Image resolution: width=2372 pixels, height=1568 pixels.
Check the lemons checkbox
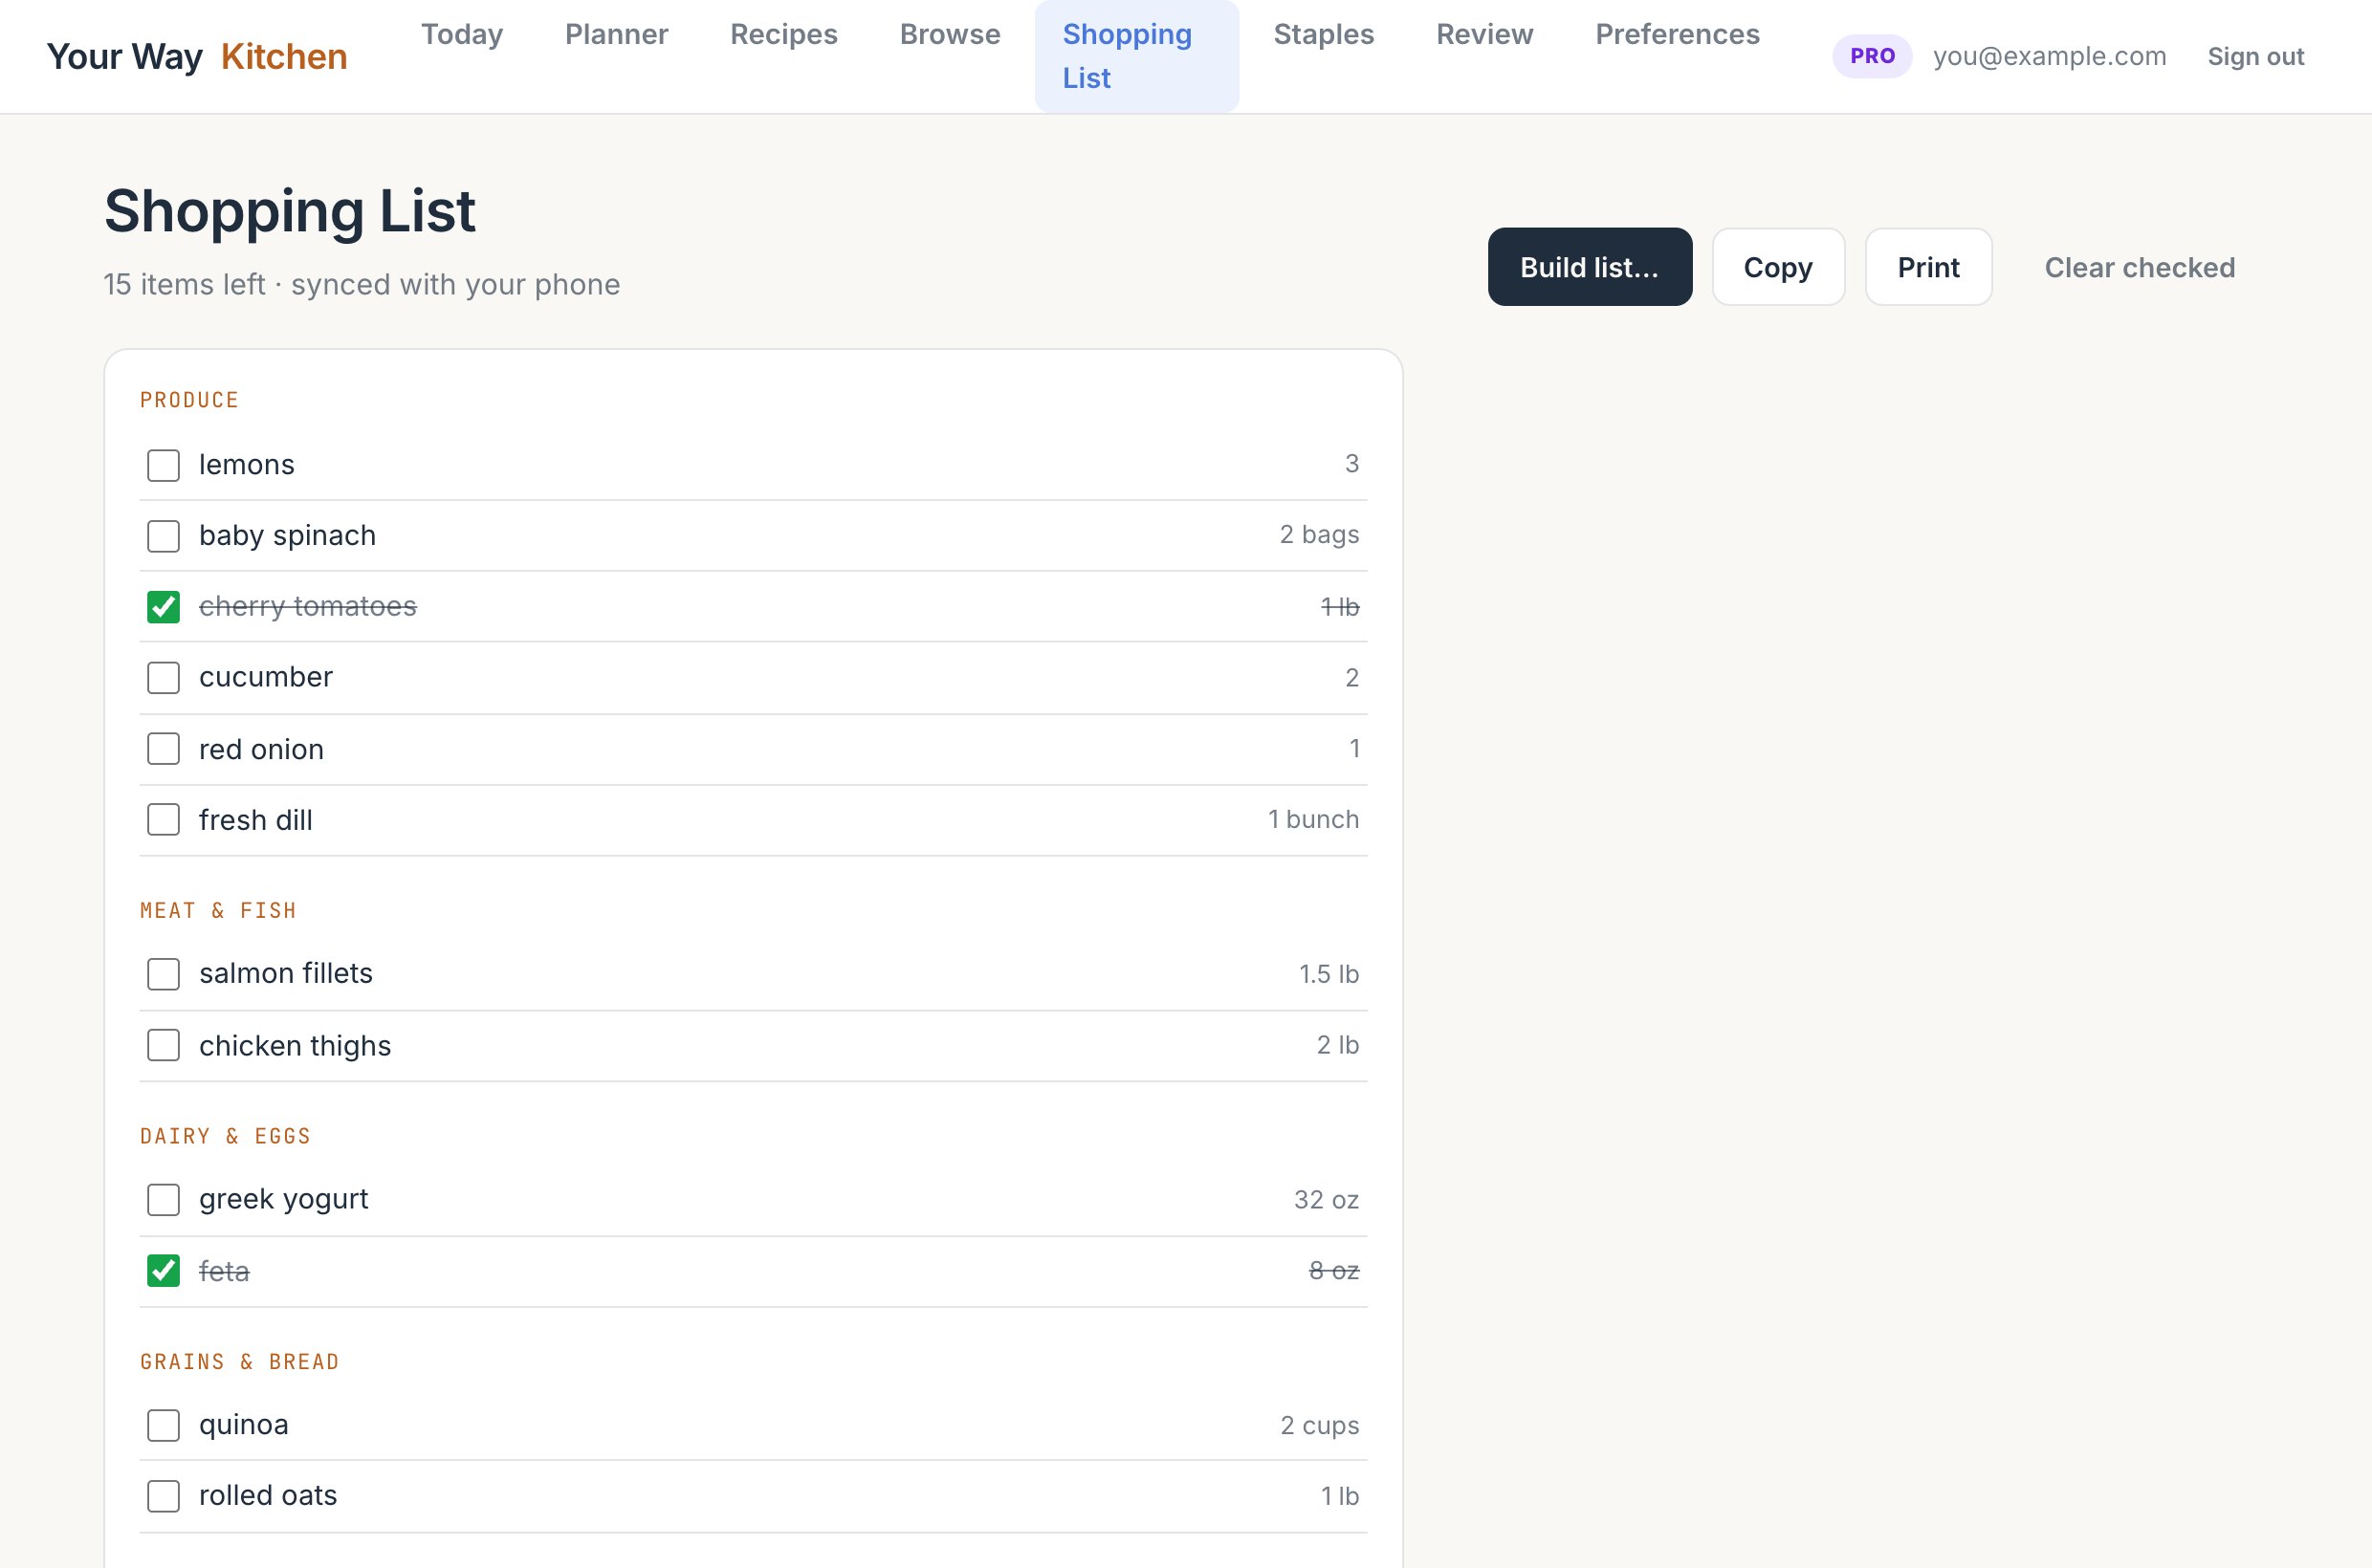pyautogui.click(x=163, y=465)
